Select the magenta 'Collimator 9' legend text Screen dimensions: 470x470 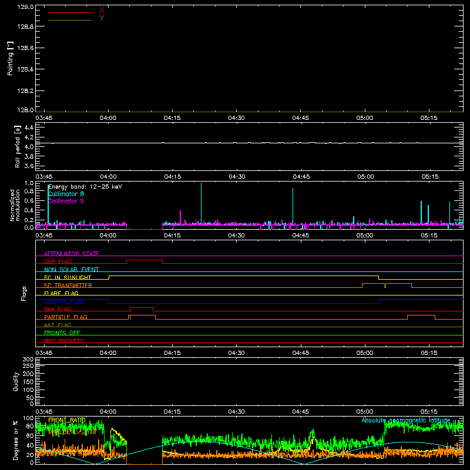point(66,201)
